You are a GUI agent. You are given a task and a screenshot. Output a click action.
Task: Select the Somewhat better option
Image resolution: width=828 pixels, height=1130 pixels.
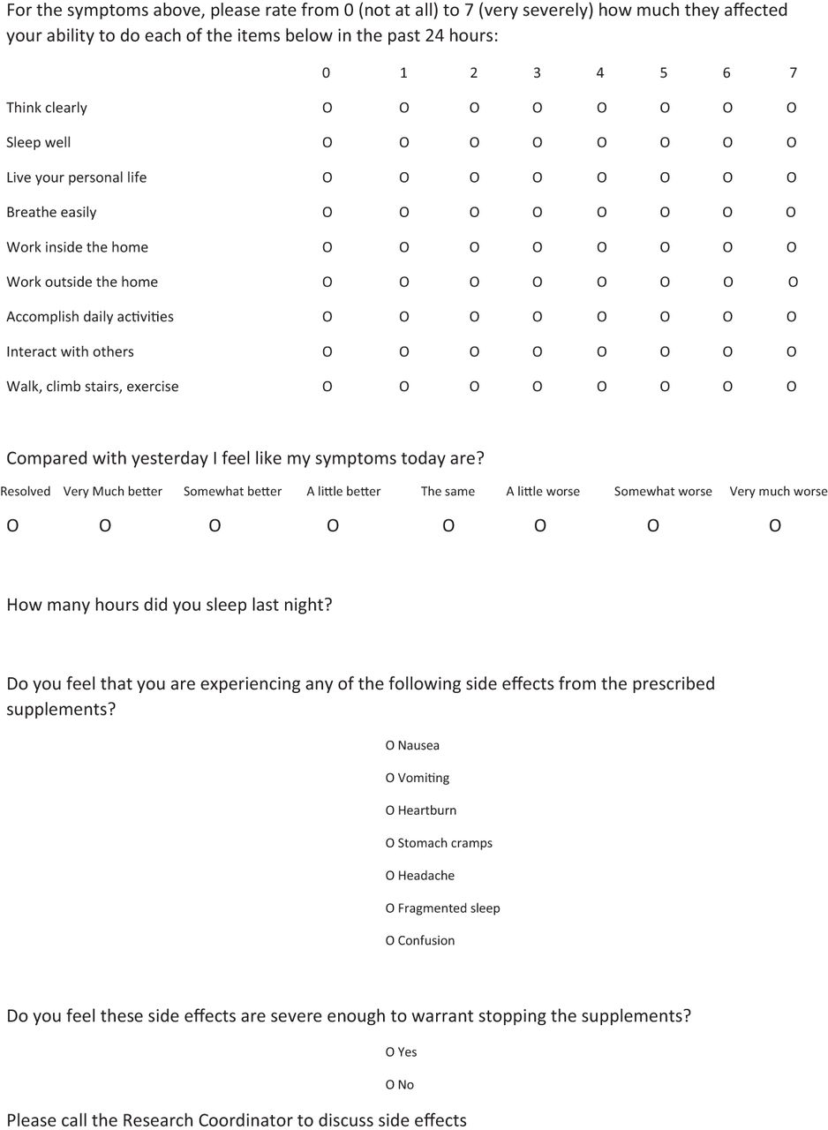pyautogui.click(x=215, y=526)
